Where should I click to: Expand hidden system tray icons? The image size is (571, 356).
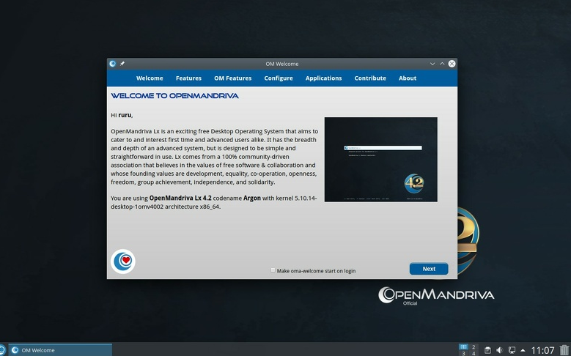(523, 350)
